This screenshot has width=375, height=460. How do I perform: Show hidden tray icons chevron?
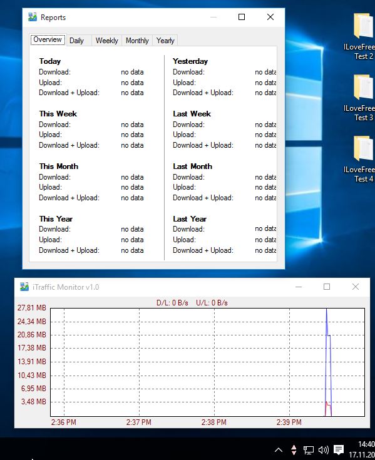[279, 449]
